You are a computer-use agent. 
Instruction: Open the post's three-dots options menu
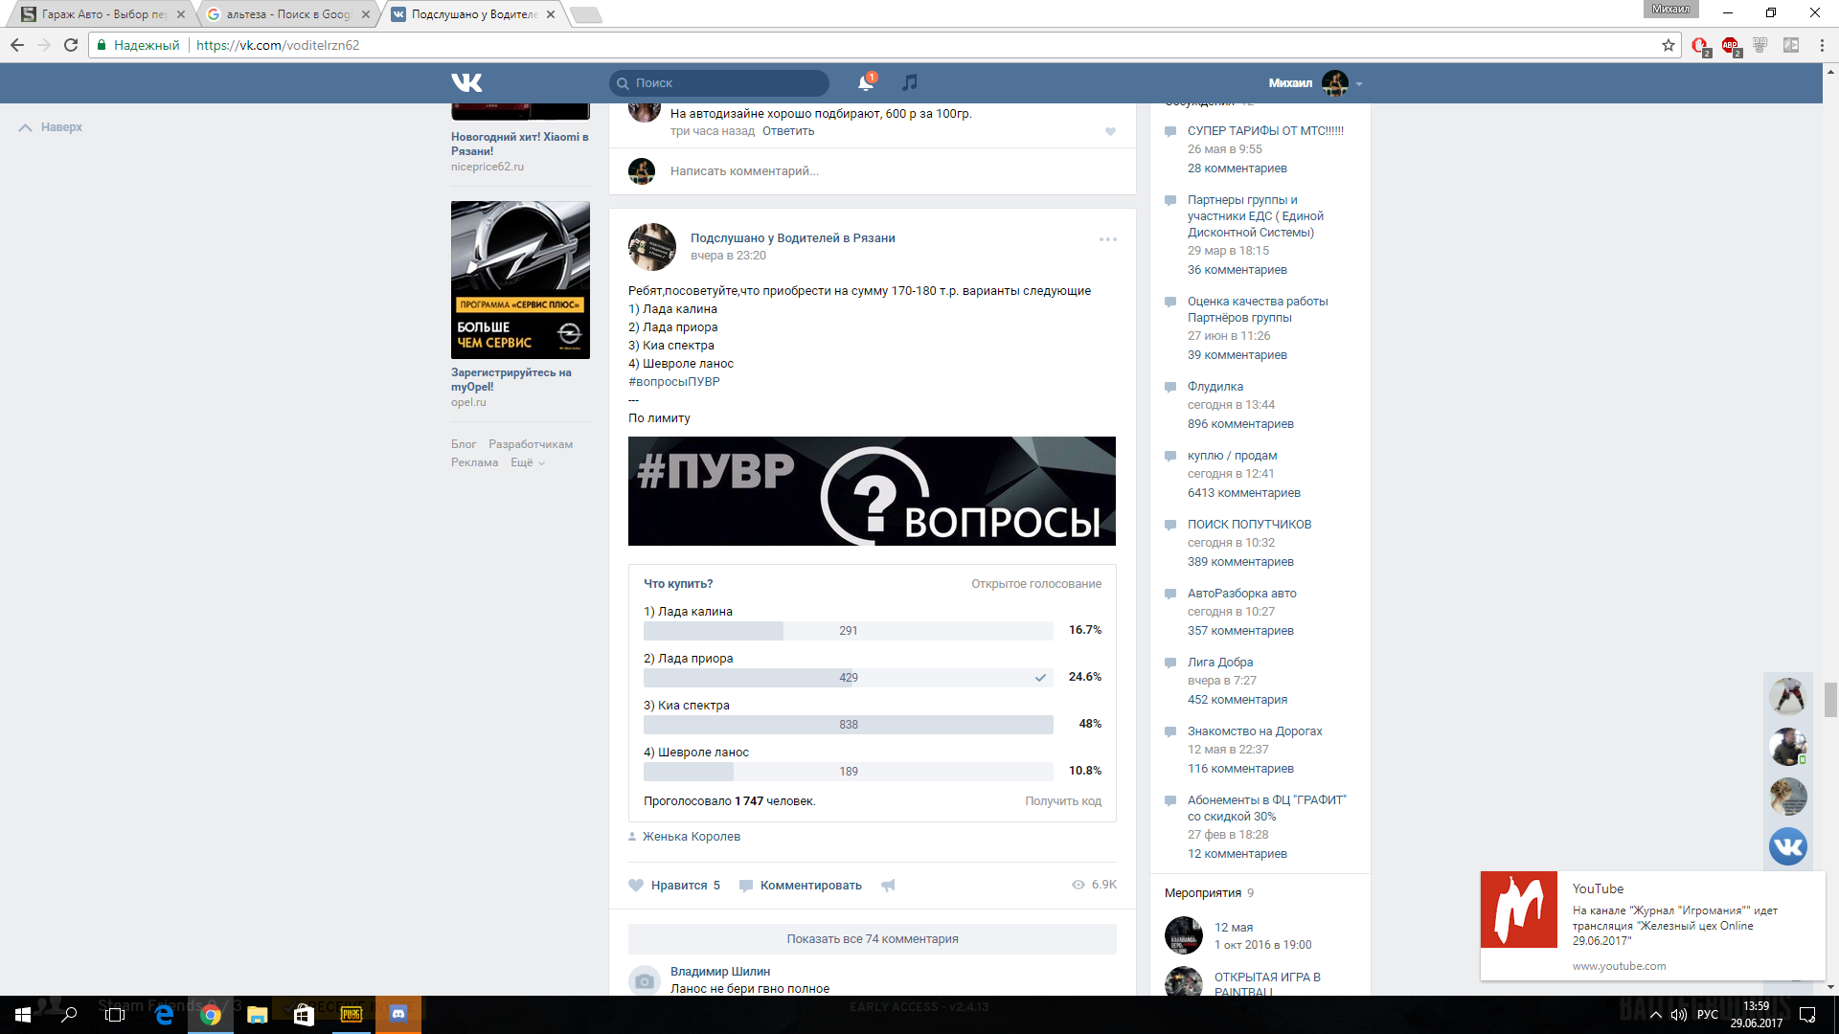coord(1107,239)
